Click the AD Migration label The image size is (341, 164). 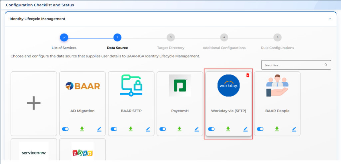[x=83, y=111]
